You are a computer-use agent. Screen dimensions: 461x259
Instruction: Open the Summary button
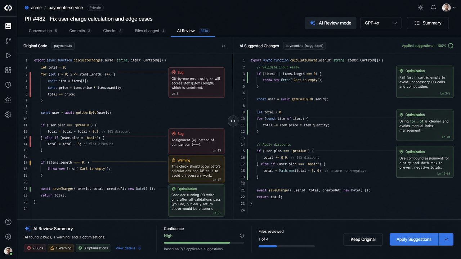coord(428,23)
